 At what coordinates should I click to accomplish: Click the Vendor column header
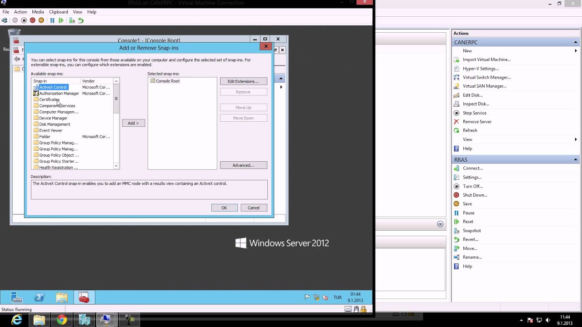[96, 81]
